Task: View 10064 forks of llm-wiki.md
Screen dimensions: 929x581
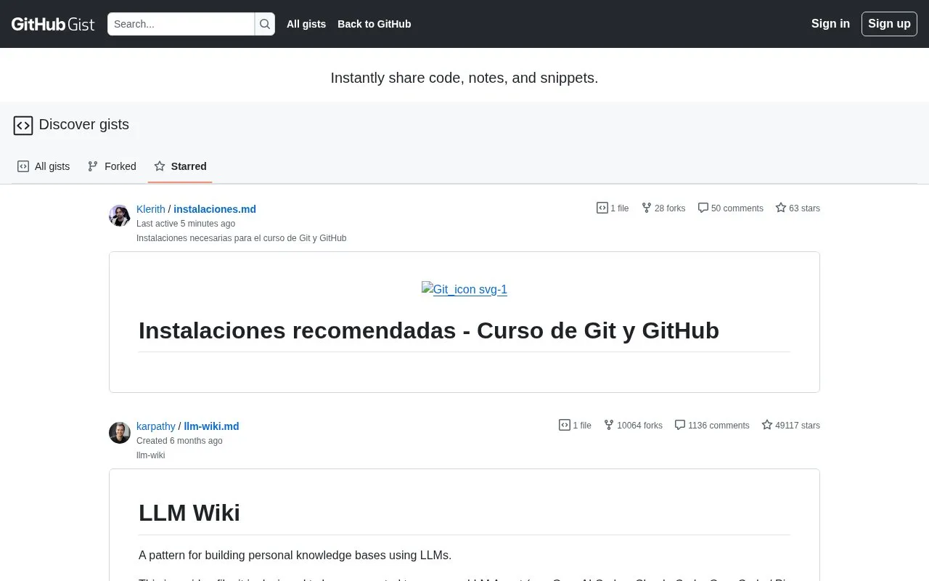Action: pyautogui.click(x=633, y=426)
